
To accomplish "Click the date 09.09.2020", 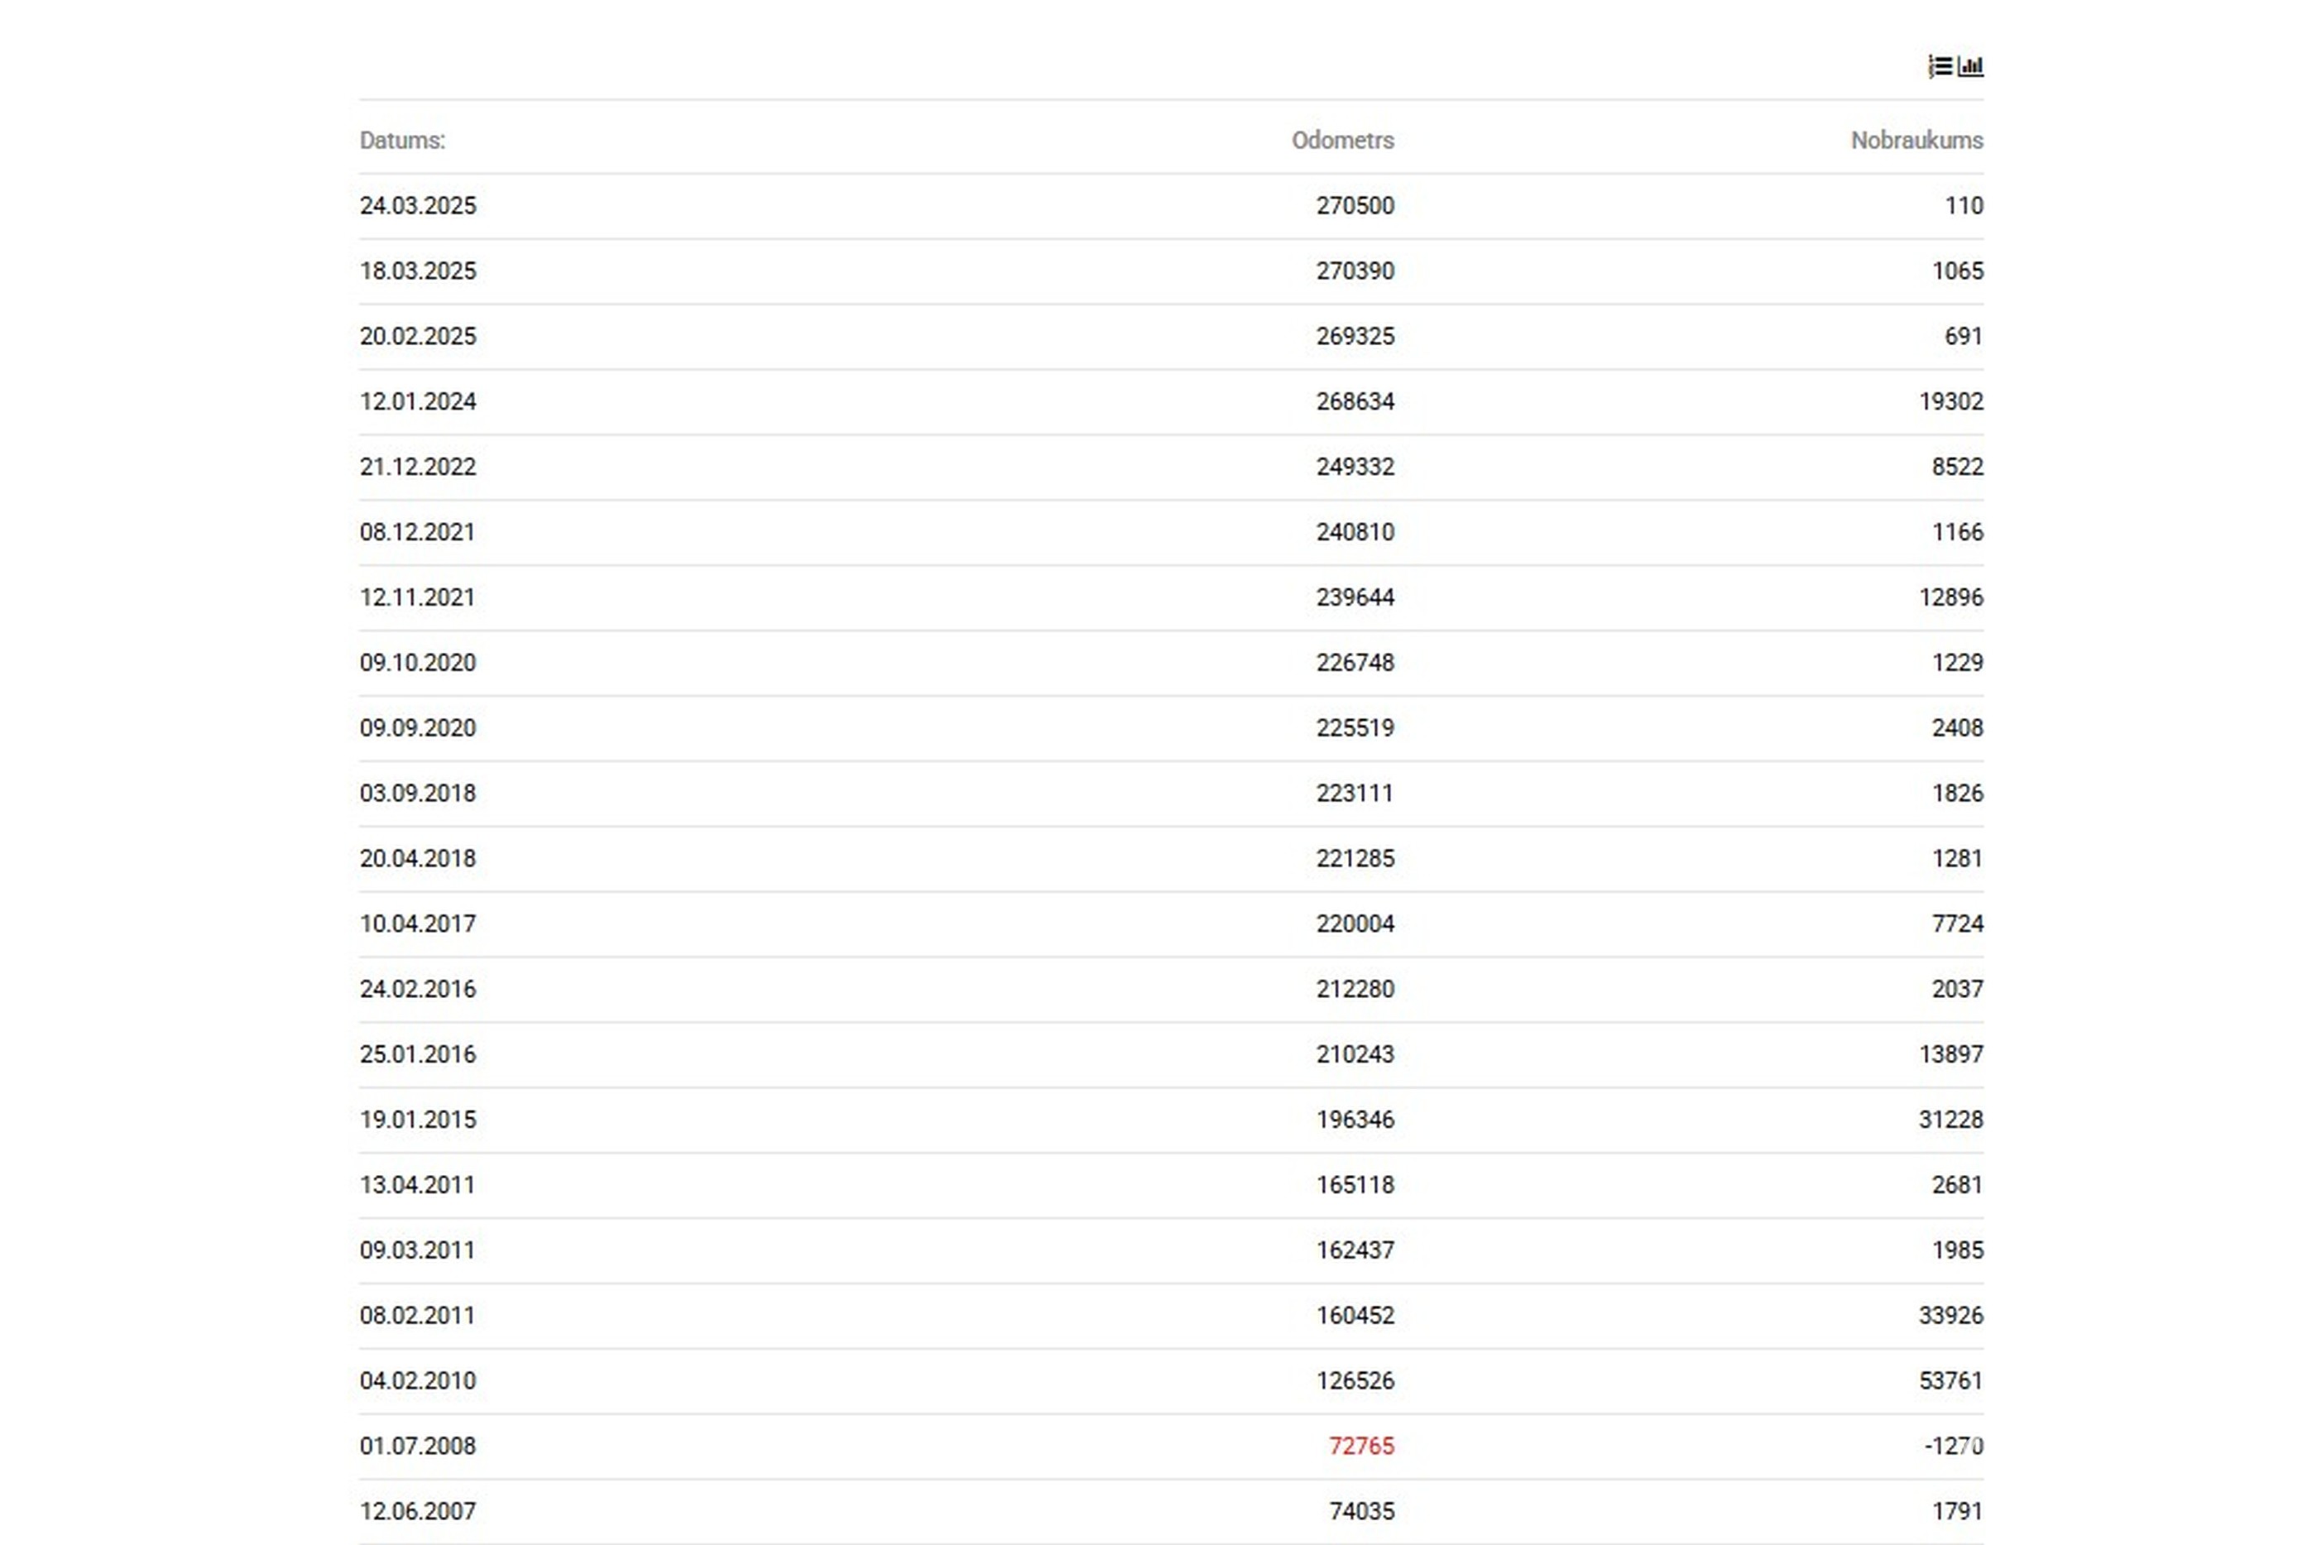I will click(418, 727).
